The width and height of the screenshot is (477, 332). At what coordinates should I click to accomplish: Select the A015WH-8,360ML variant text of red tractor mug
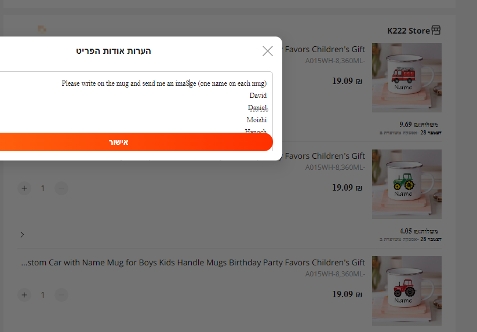(x=335, y=274)
